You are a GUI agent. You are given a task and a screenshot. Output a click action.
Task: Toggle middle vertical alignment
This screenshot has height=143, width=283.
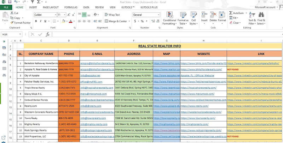84,15
